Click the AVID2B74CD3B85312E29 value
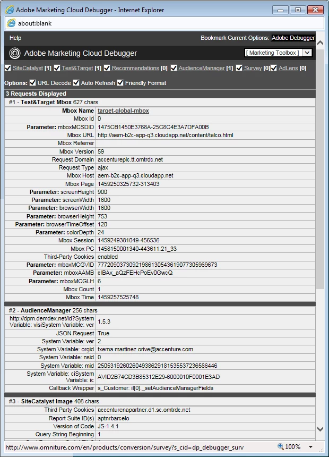Screen dimensions: 329x457 (159, 377)
